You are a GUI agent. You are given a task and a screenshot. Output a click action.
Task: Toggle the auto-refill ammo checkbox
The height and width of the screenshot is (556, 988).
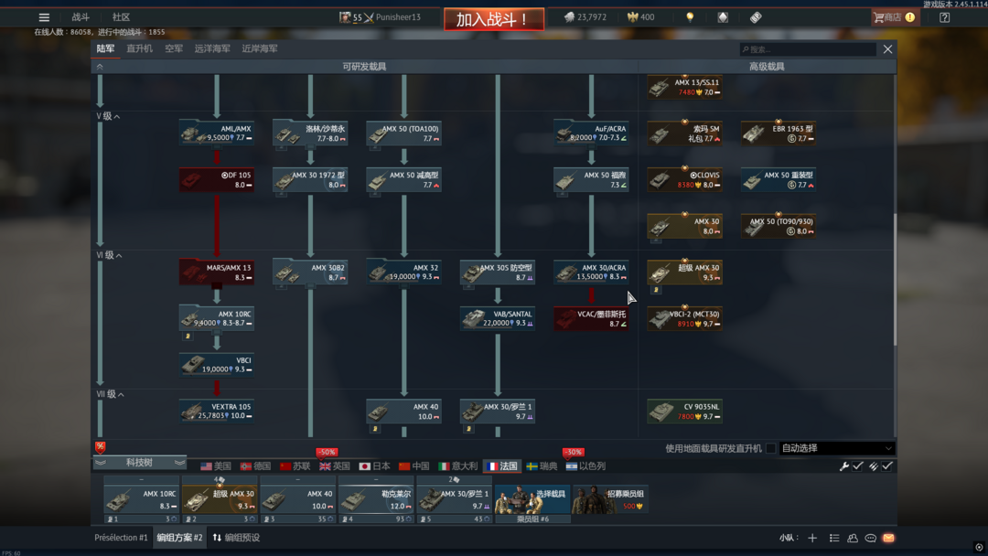pos(887,466)
